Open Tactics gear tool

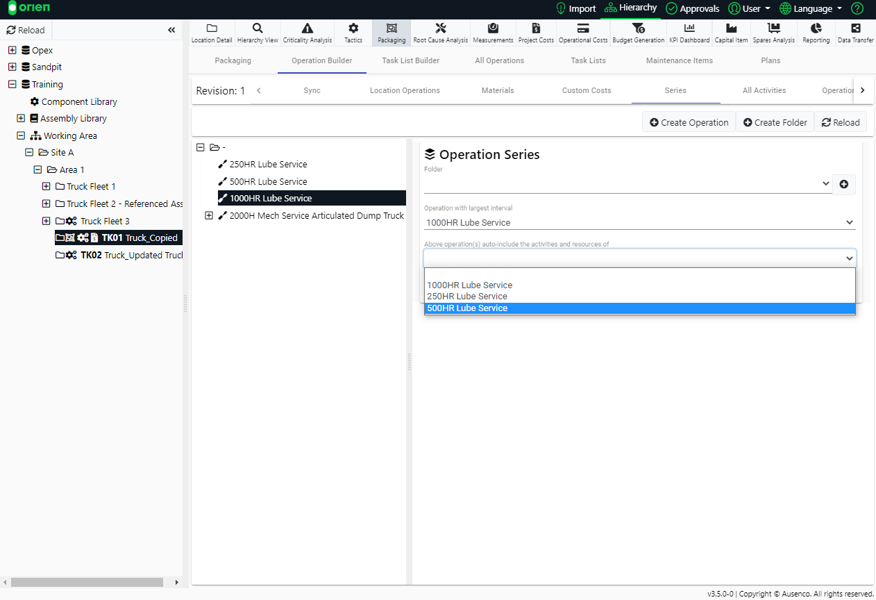[353, 33]
